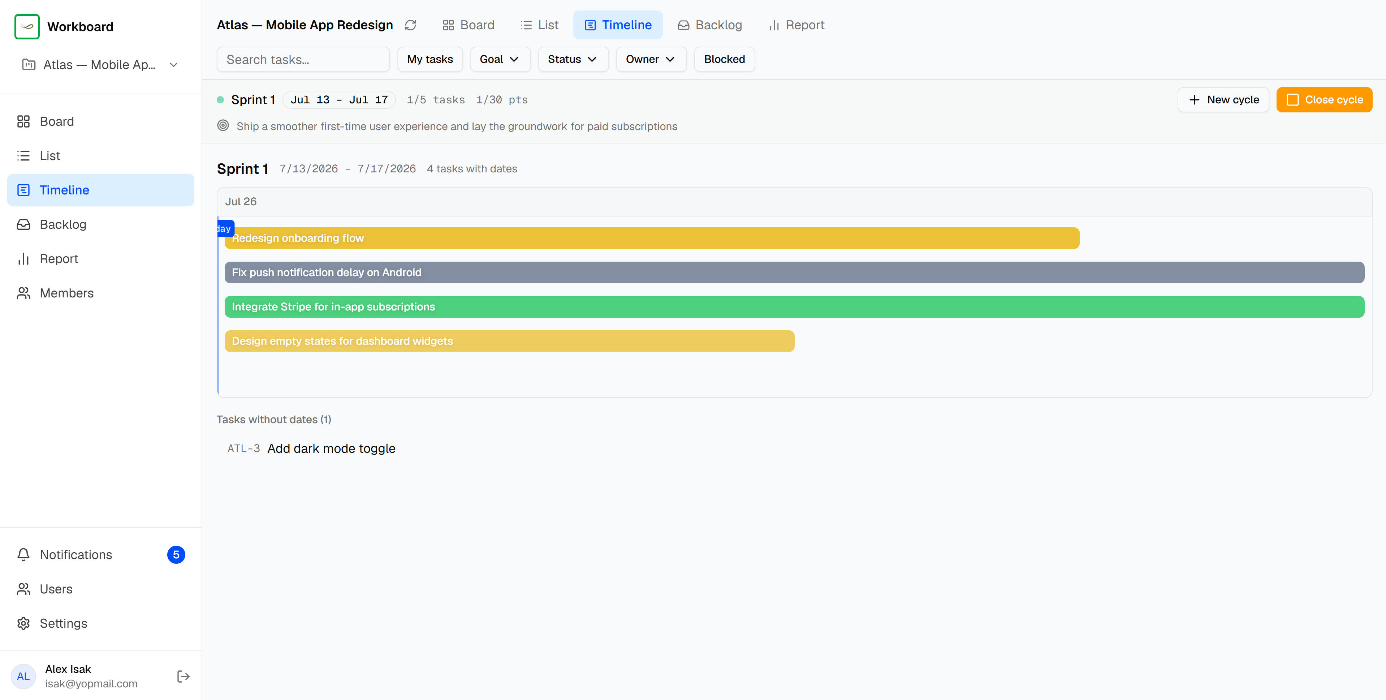1386x700 pixels.
Task: Toggle the My tasks filter
Action: [x=430, y=59]
